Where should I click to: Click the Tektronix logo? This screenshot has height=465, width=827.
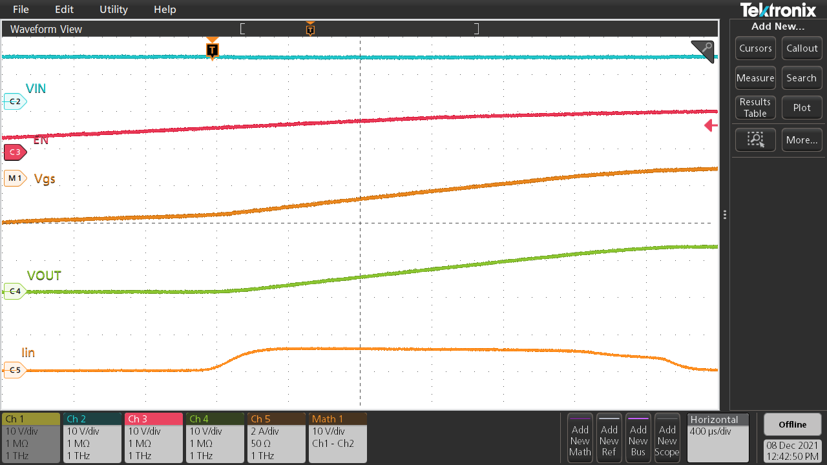click(x=777, y=10)
